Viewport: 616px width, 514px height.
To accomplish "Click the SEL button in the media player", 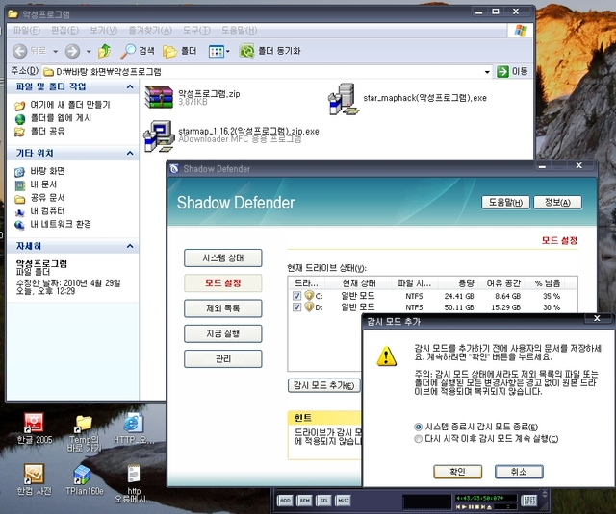I will click(x=324, y=501).
